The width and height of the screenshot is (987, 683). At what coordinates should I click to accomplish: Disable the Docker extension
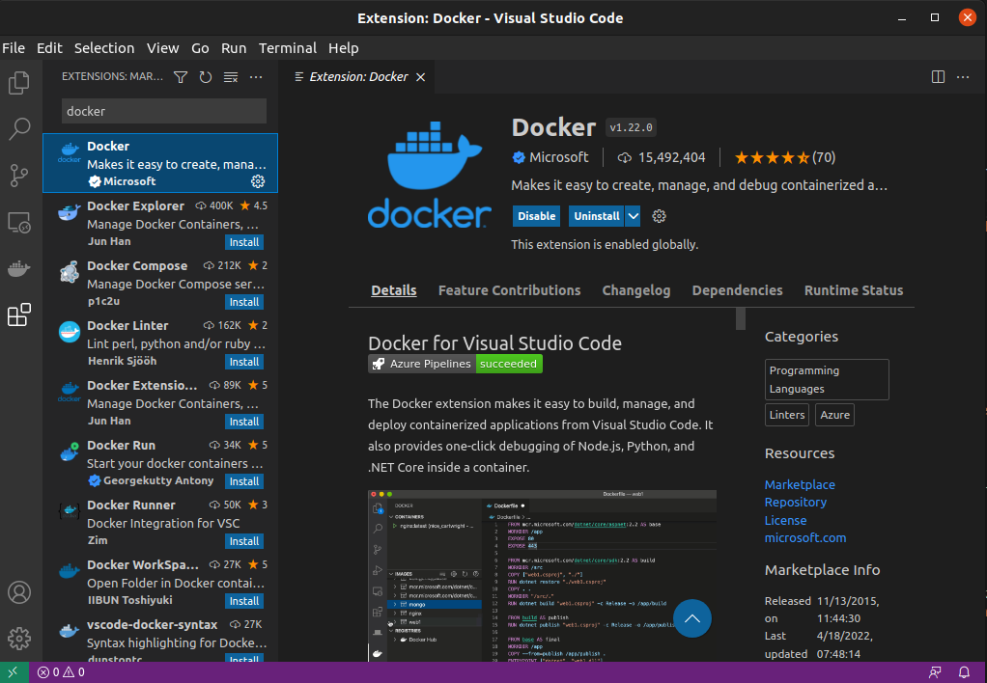536,216
